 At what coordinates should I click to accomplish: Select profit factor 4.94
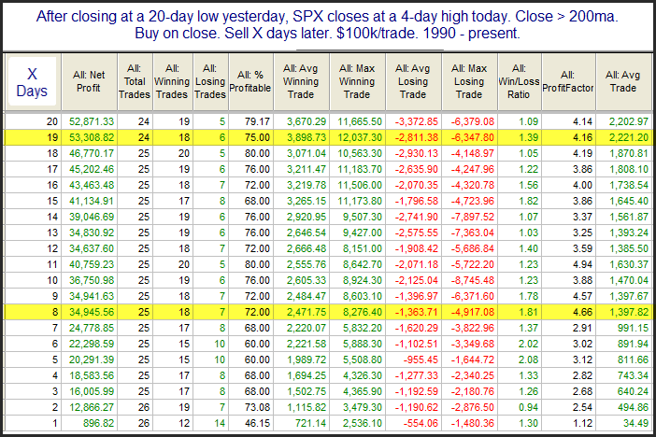tap(582, 264)
